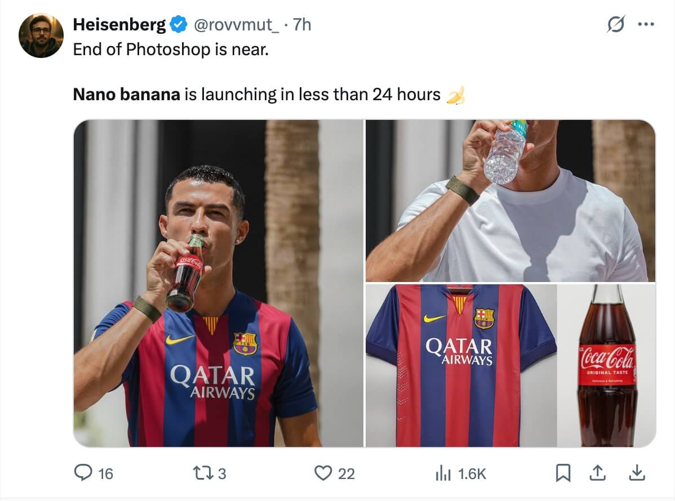Viewport: 675px width, 501px height.
Task: Bookmark this post
Action: (563, 473)
